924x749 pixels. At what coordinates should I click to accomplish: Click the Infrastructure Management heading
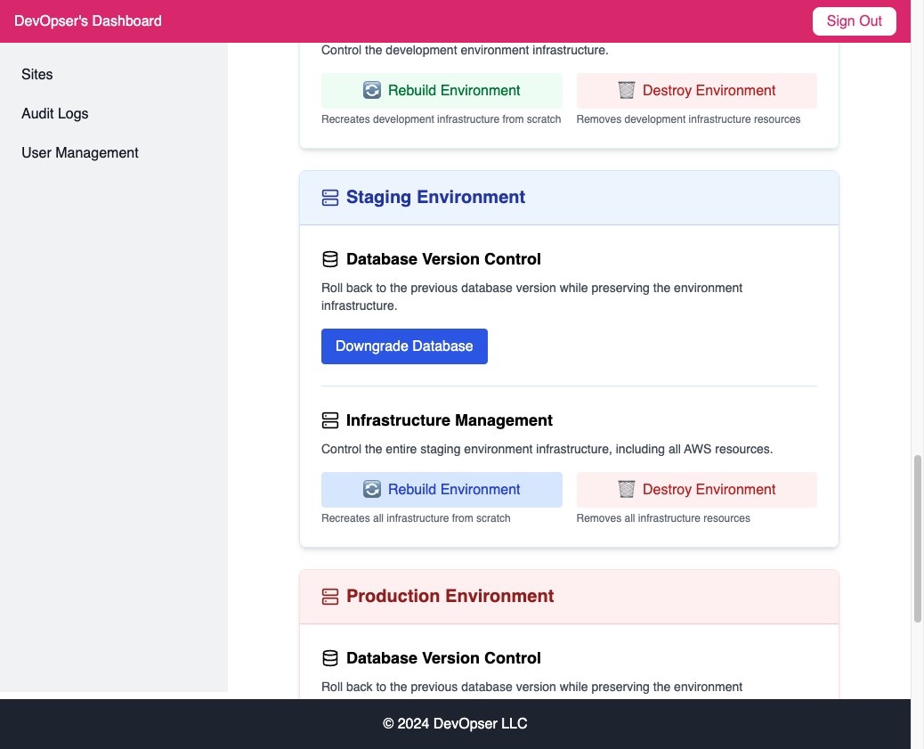pos(449,420)
